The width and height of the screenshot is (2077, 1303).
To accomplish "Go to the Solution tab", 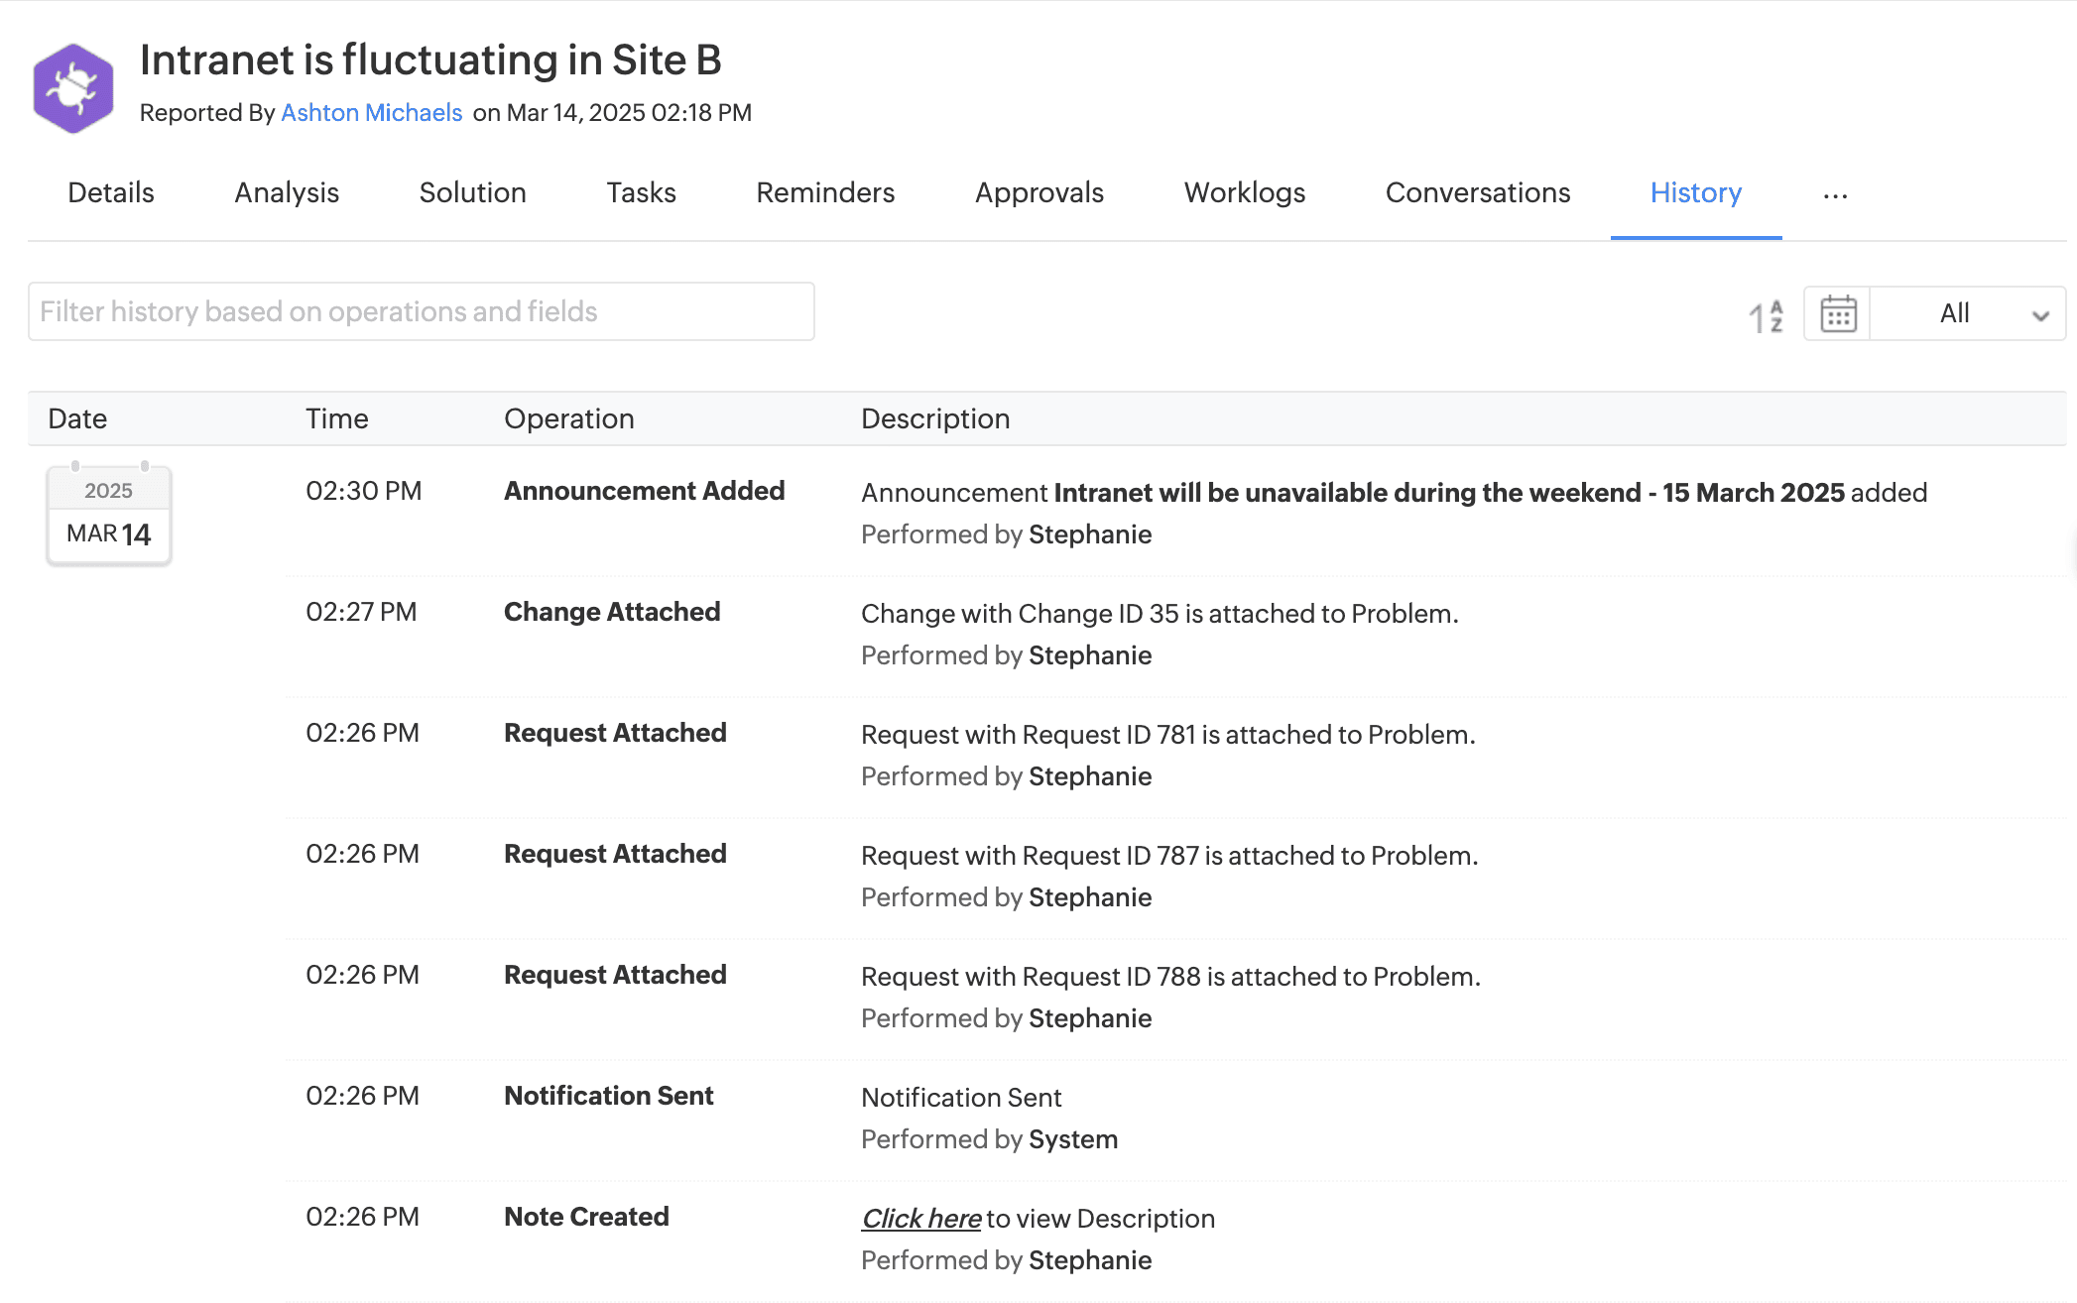I will pyautogui.click(x=472, y=192).
